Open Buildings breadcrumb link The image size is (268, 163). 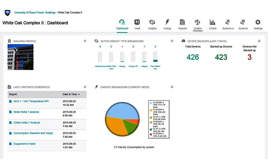coord(50,12)
